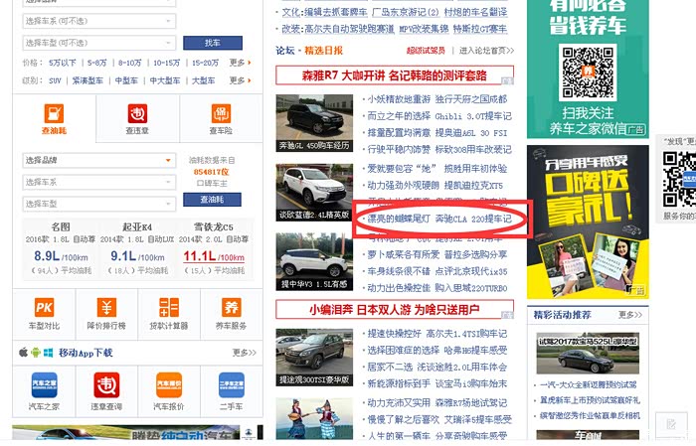
Task: Download the 汽车报价 mobile app icon
Action: click(169, 385)
